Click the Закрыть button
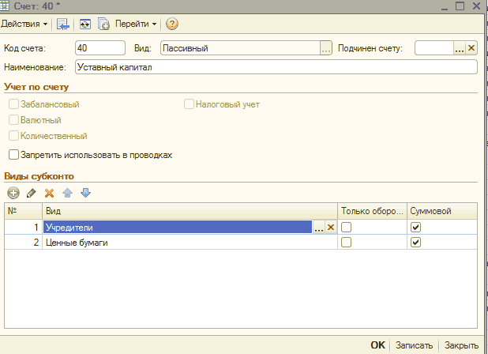This screenshot has height=354, width=488. point(460,345)
